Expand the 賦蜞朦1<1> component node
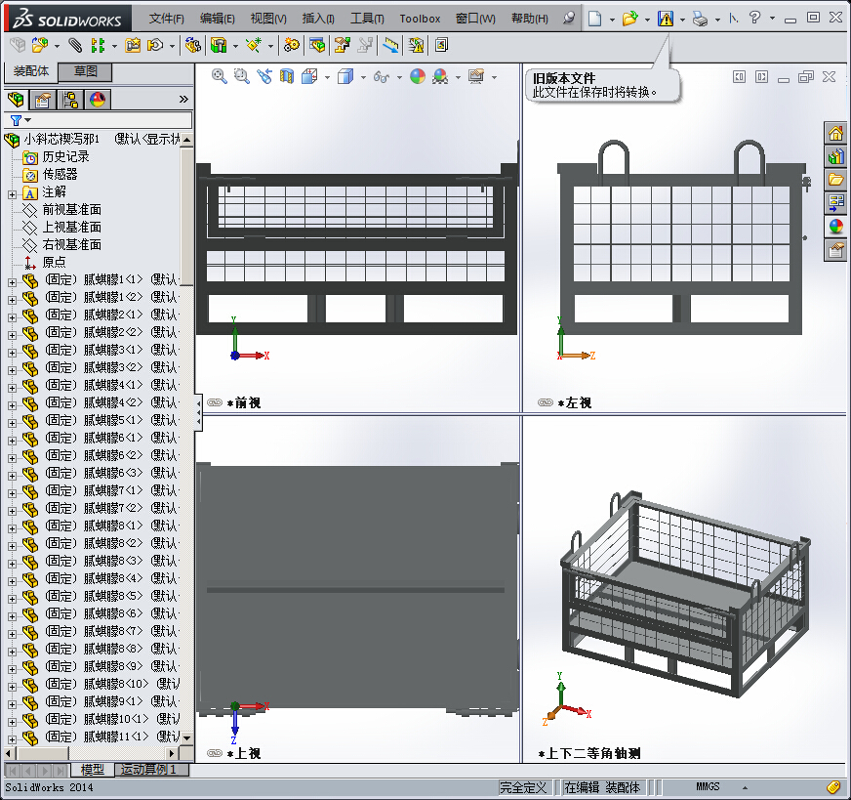 point(12,282)
